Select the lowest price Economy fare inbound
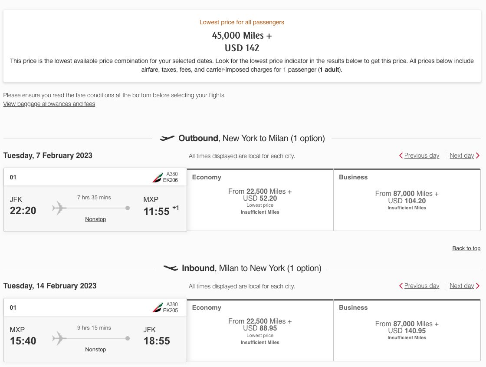The height and width of the screenshot is (367, 486). coord(259,330)
